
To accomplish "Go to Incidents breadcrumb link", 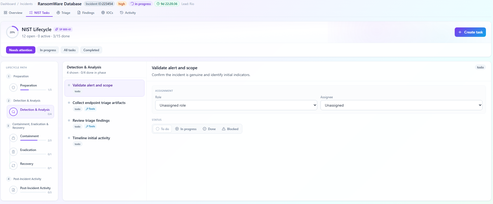I will [26, 4].
